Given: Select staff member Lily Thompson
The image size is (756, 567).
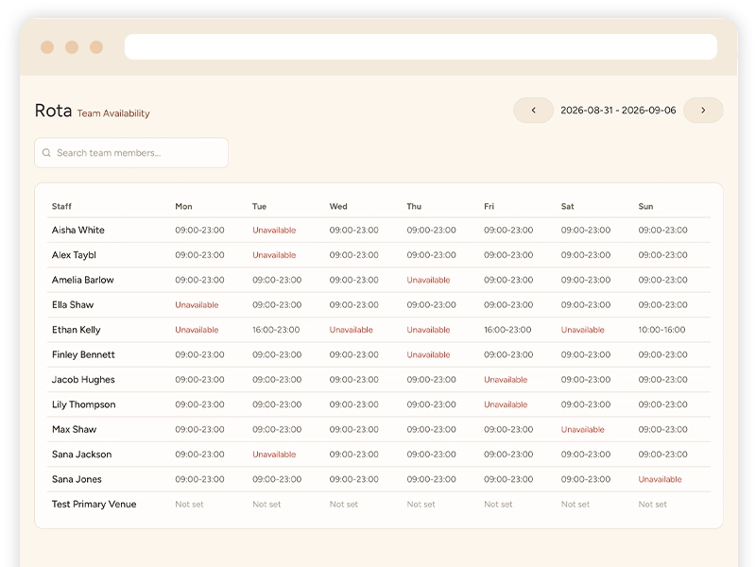Looking at the screenshot, I should (84, 404).
